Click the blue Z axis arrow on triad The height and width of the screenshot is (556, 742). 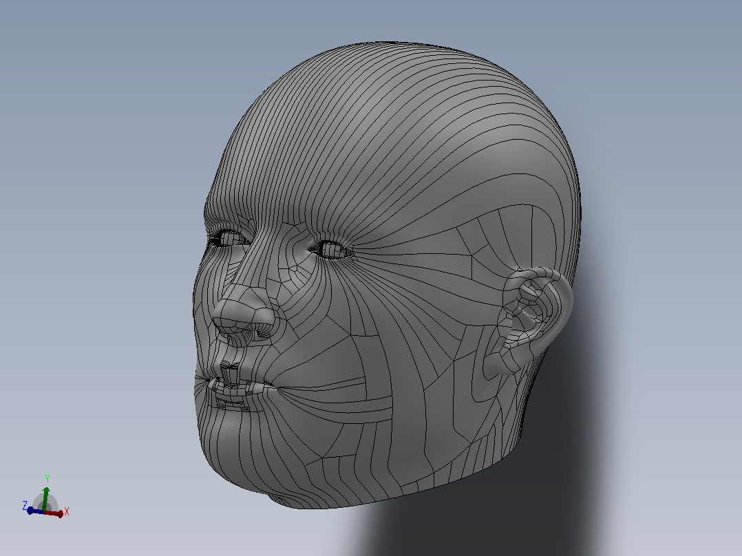tap(35, 511)
